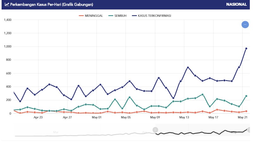Click the 600 y-axis label
The image size is (253, 144).
coord(9,73)
